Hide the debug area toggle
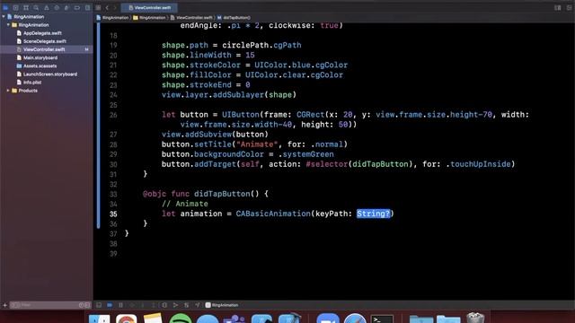Image resolution: width=575 pixels, height=323 pixels. coord(99,305)
